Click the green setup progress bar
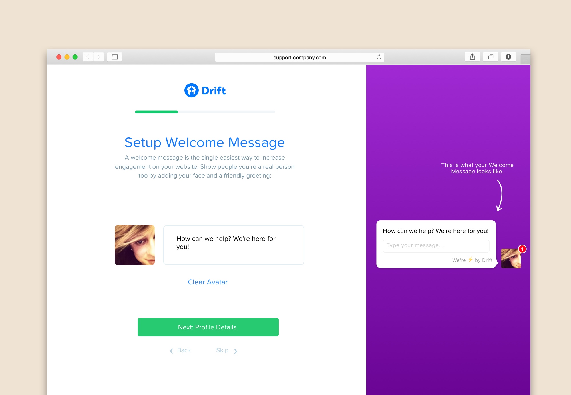Viewport: 571px width, 395px height. coord(205,112)
